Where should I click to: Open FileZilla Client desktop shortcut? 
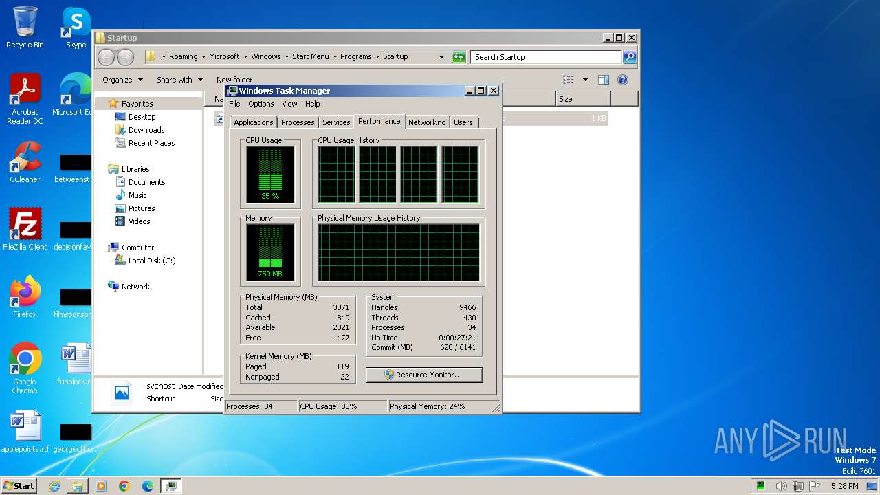tap(25, 230)
